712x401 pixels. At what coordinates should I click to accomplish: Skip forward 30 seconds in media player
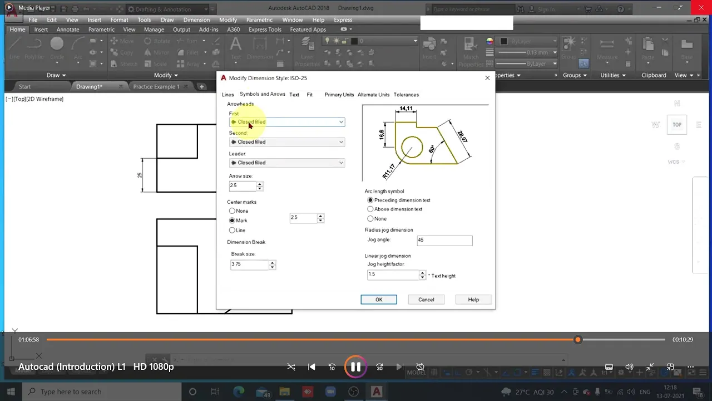(379, 367)
